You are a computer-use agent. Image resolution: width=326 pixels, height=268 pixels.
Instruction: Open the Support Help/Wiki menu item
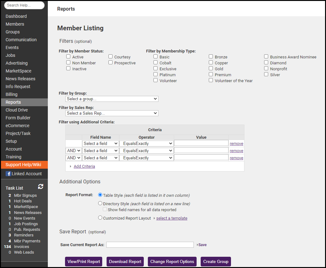pos(23,165)
